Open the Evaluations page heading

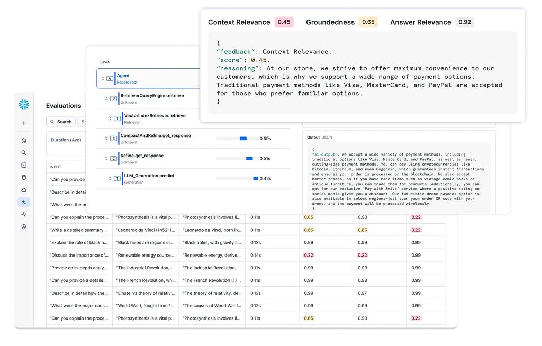point(64,105)
